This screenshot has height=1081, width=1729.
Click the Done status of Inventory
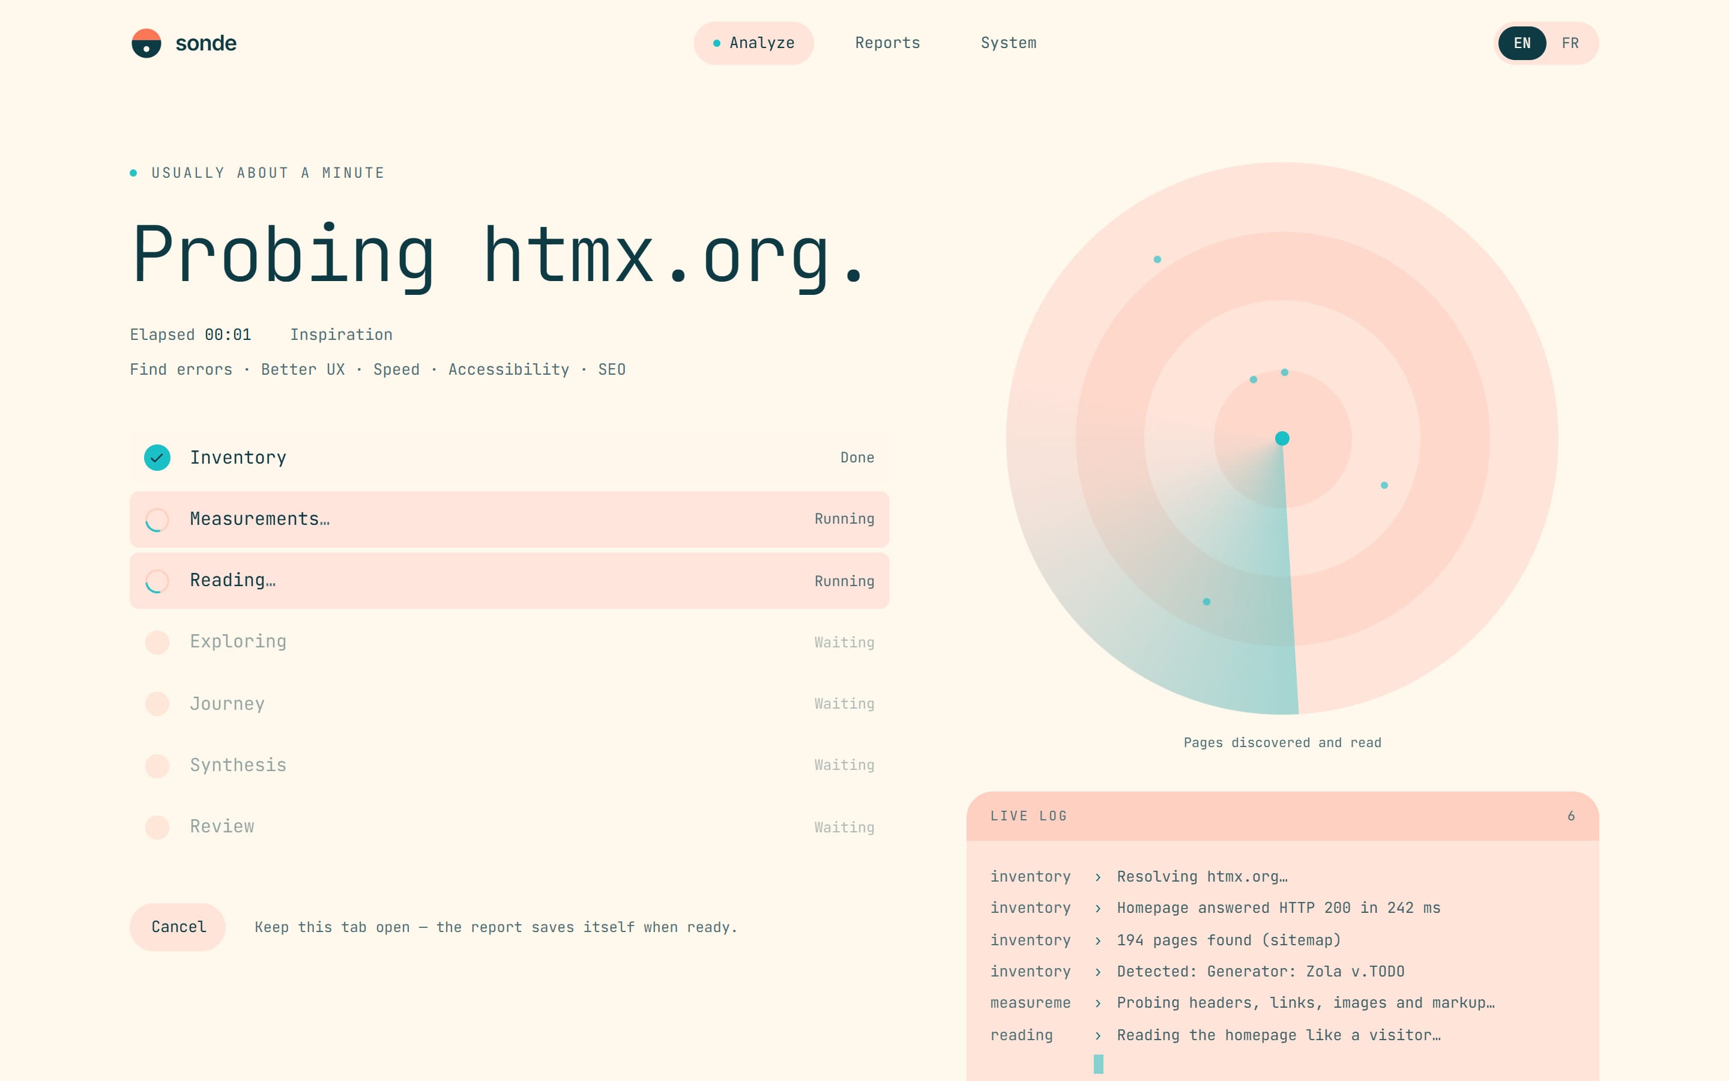[857, 458]
